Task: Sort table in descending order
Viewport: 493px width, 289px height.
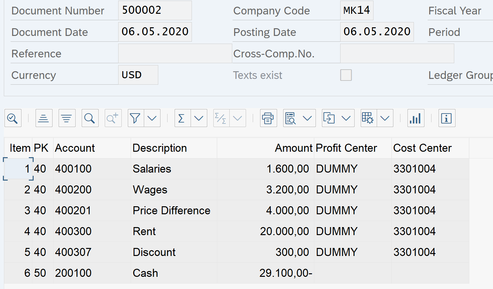Action: click(x=67, y=118)
